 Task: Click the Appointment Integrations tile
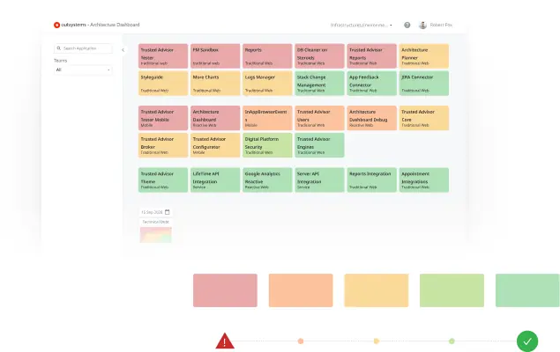point(424,180)
